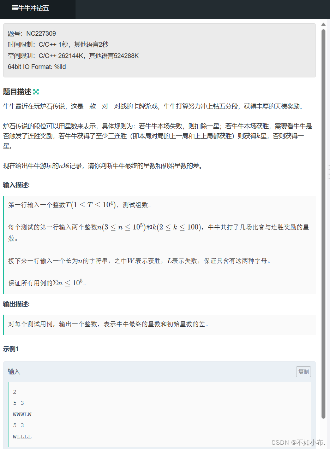Viewport: 330px width, 449px height.
Task: Click the 题号 NC227309 line
Action: click(x=32, y=34)
